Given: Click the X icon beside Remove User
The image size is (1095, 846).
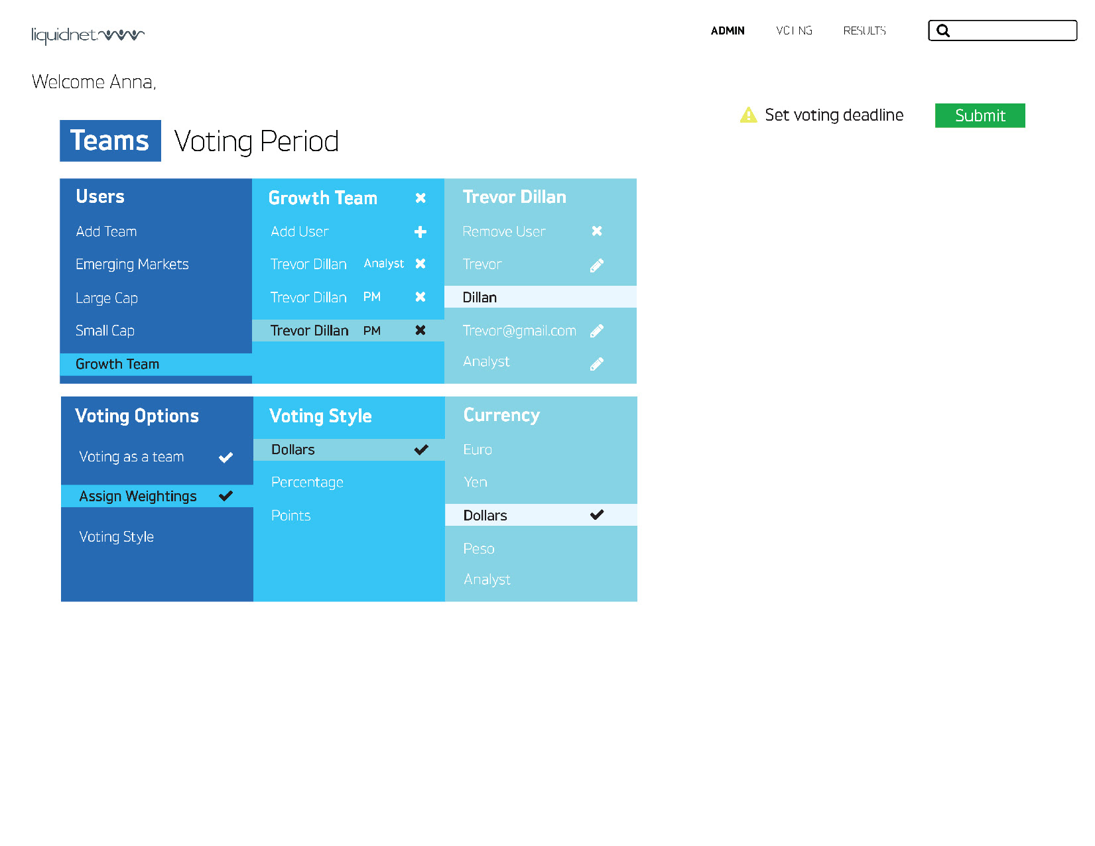Looking at the screenshot, I should coord(597,231).
